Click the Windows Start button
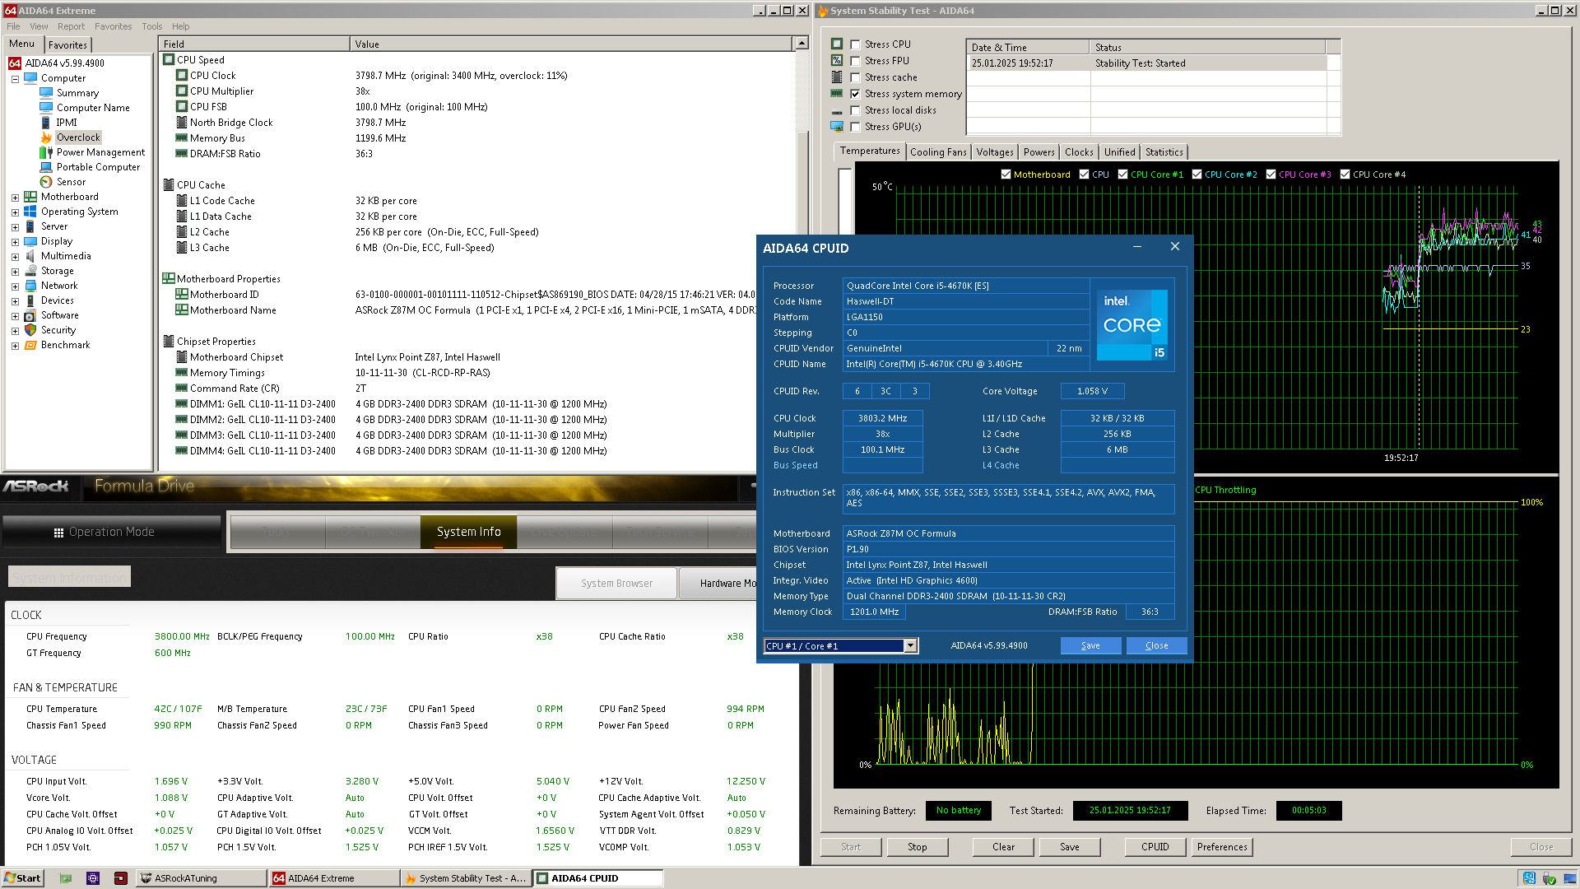The width and height of the screenshot is (1580, 889). pos(22,878)
